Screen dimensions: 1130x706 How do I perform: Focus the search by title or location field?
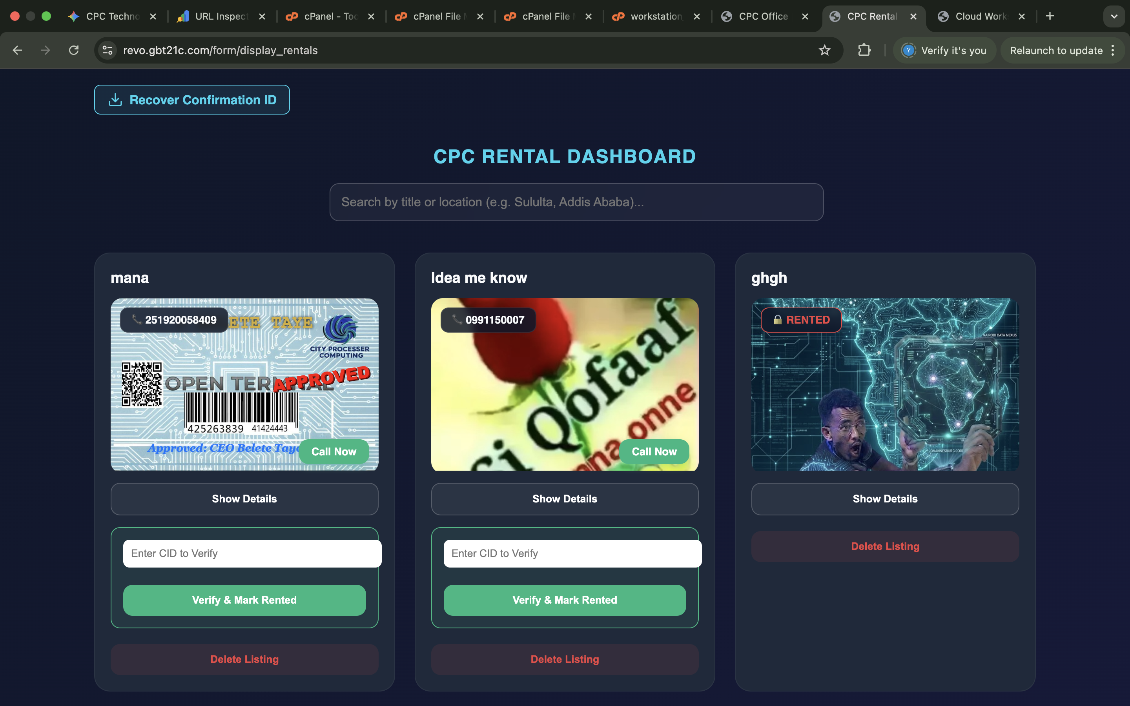point(576,202)
